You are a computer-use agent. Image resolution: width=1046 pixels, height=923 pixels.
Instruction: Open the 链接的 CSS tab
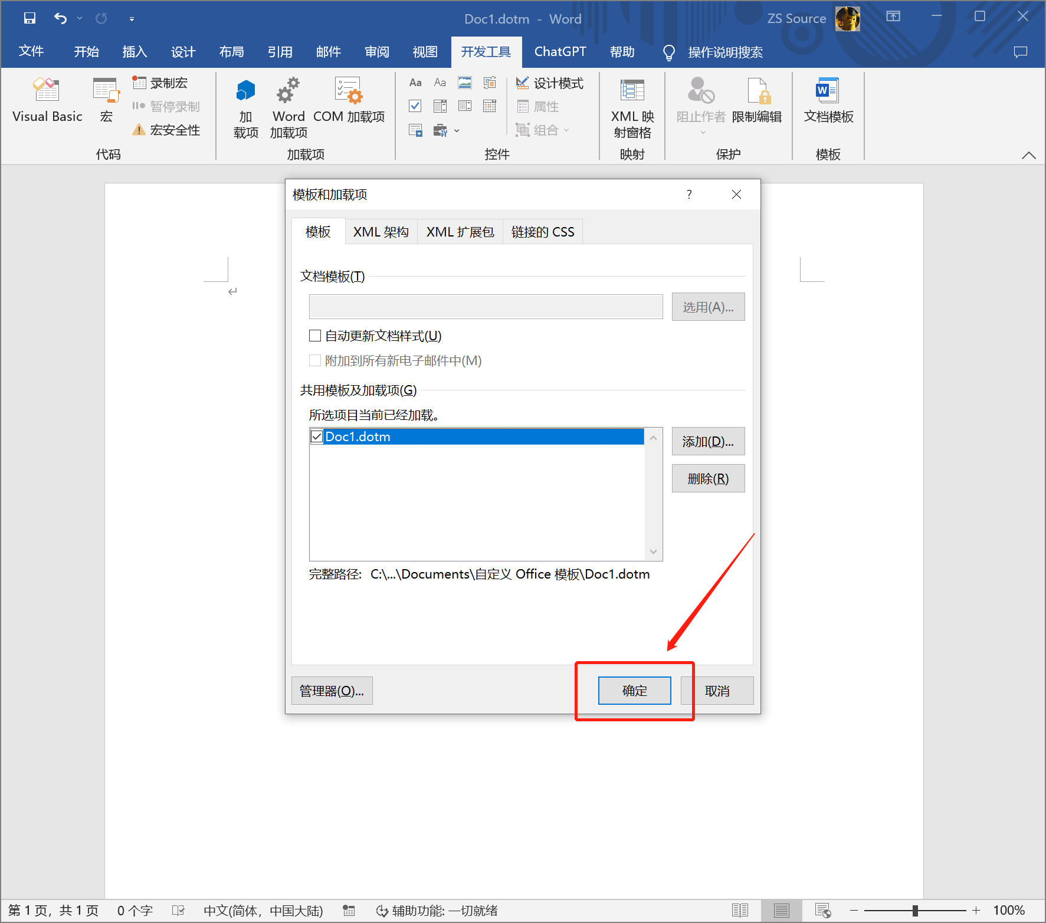(x=542, y=232)
